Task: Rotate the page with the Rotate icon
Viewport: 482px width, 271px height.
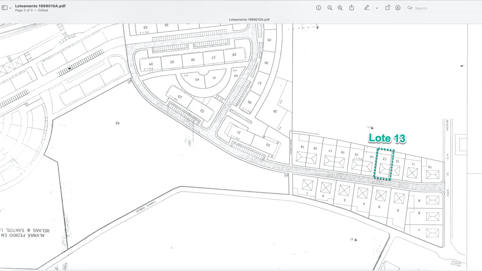Action: (388, 8)
